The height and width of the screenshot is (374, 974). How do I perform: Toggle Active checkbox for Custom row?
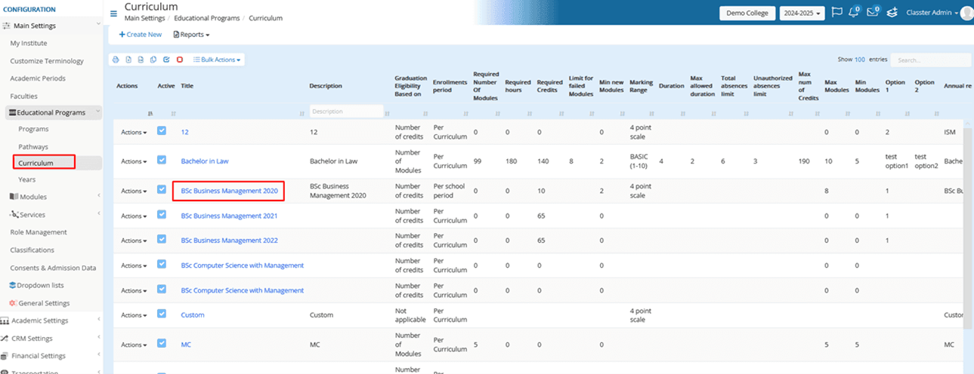tap(162, 314)
